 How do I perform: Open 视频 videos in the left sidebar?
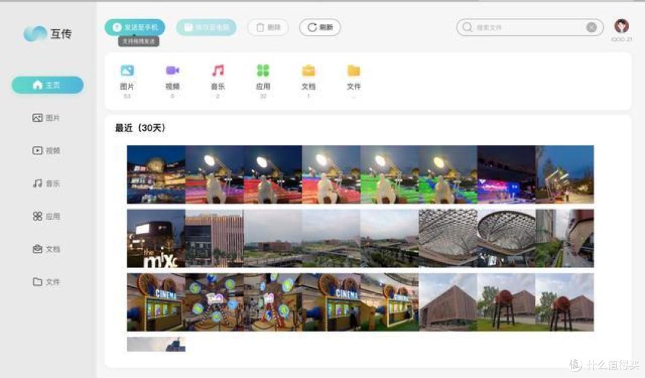[x=47, y=150]
